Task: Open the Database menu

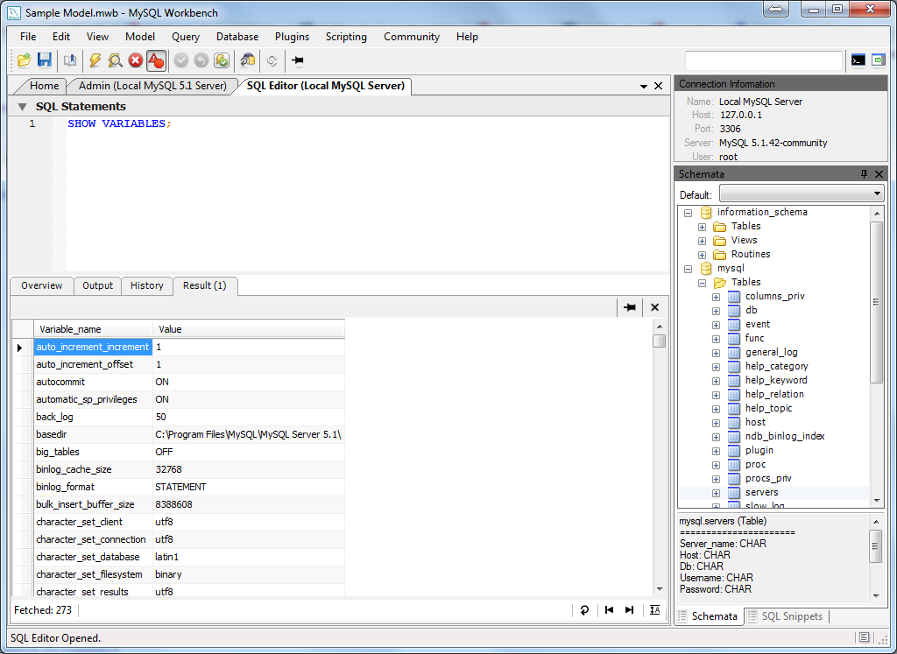Action: pyautogui.click(x=237, y=37)
